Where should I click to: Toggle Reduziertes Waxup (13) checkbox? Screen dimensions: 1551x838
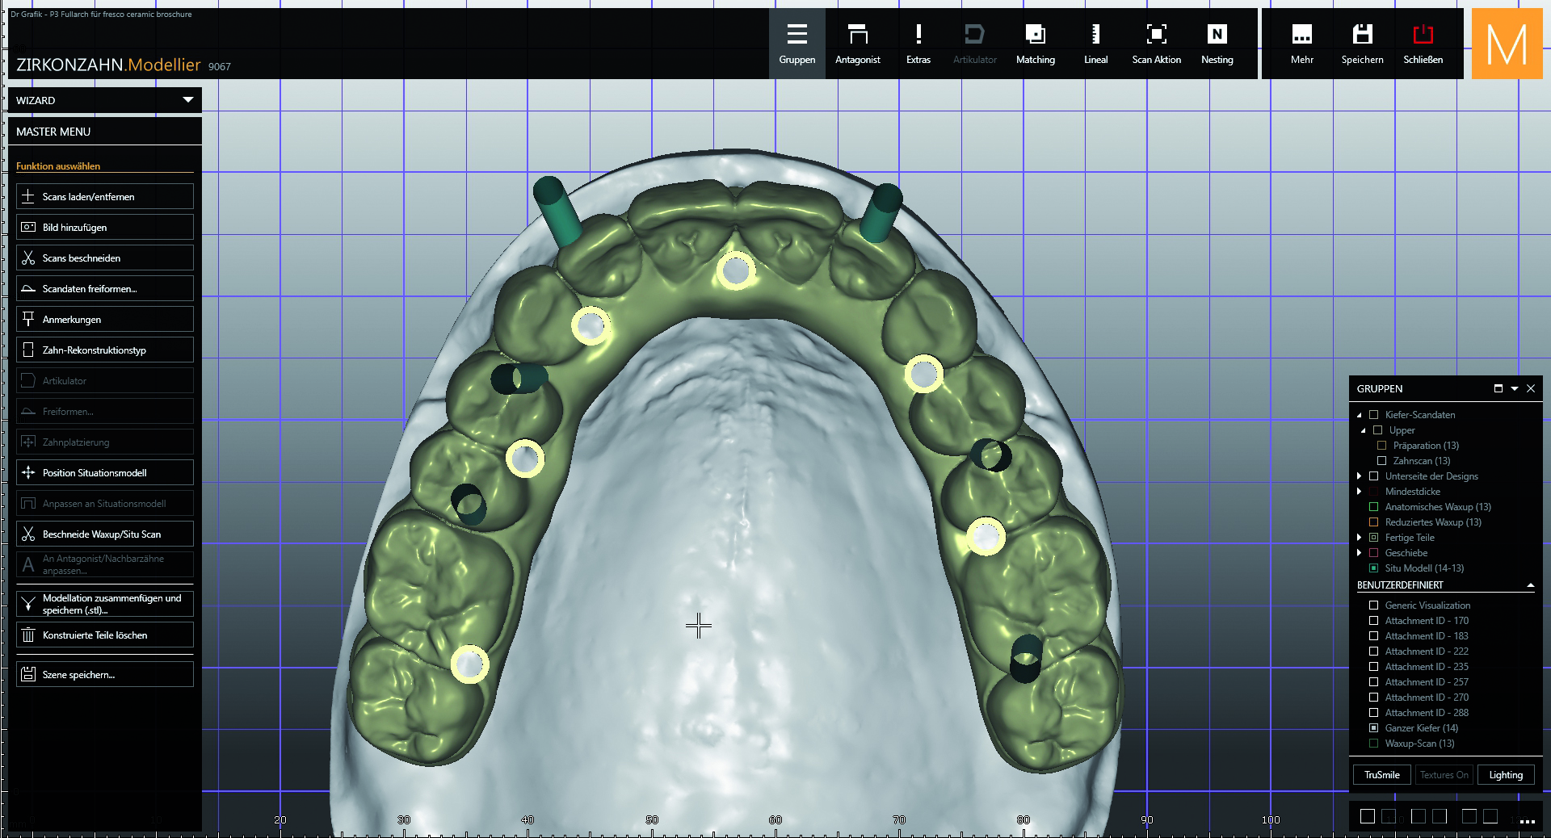tap(1373, 522)
